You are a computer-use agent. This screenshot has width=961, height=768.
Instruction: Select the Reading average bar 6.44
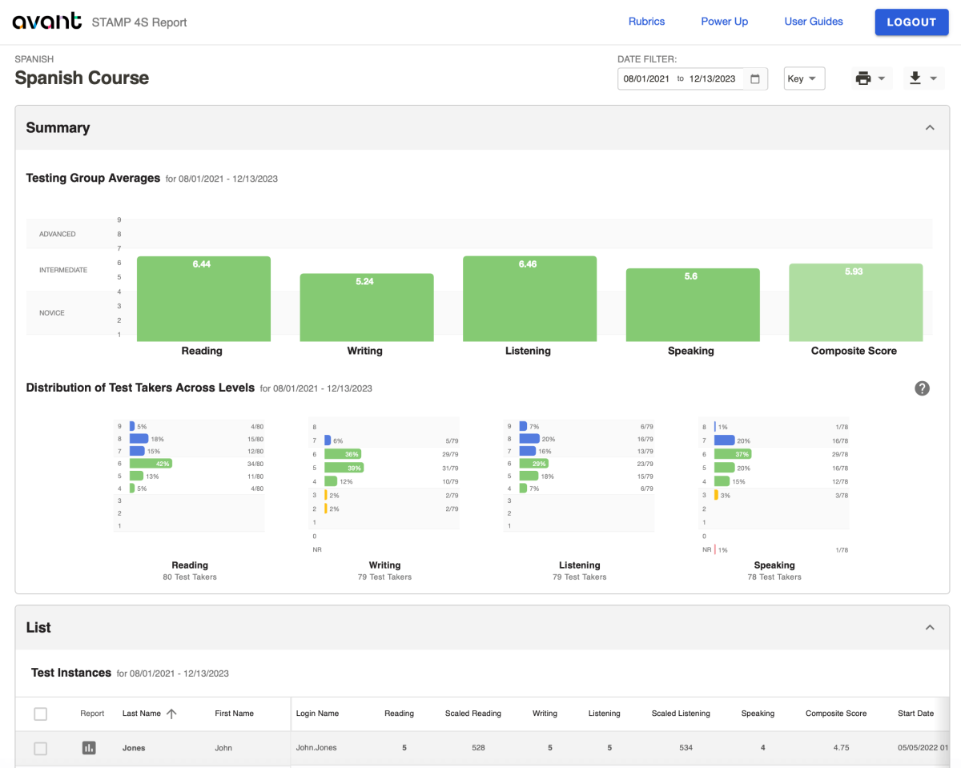203,299
